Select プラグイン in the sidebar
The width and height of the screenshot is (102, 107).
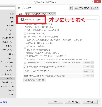pos(10,70)
